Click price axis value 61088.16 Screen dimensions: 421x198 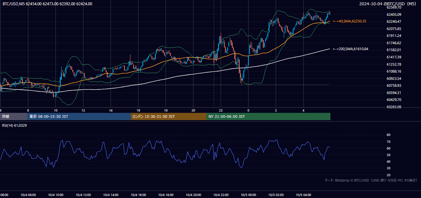click(394, 71)
